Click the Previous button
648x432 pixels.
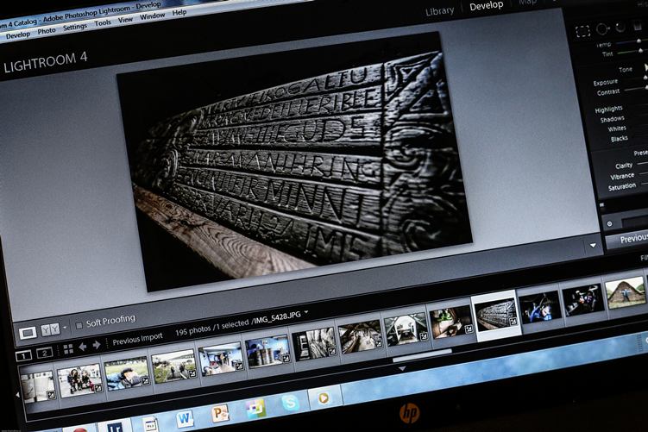(628, 239)
